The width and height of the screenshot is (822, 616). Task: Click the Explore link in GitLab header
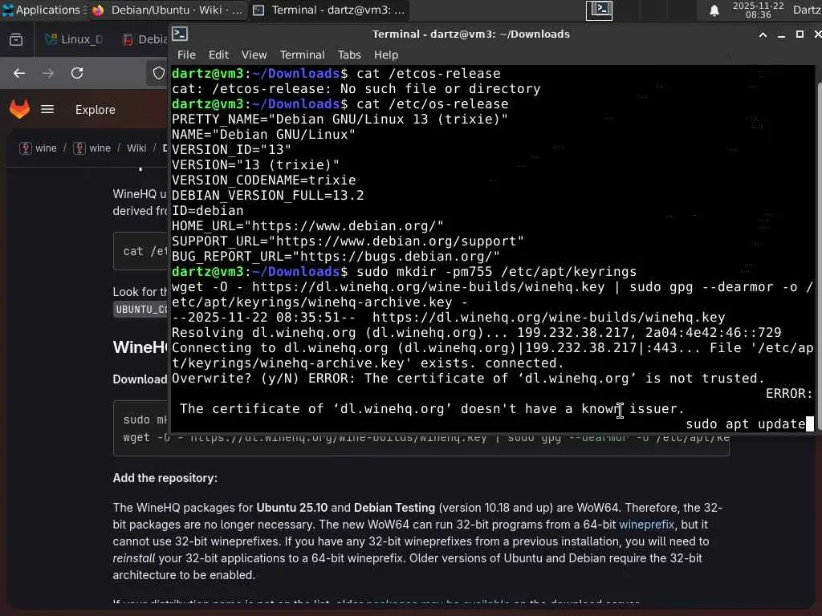click(x=95, y=109)
